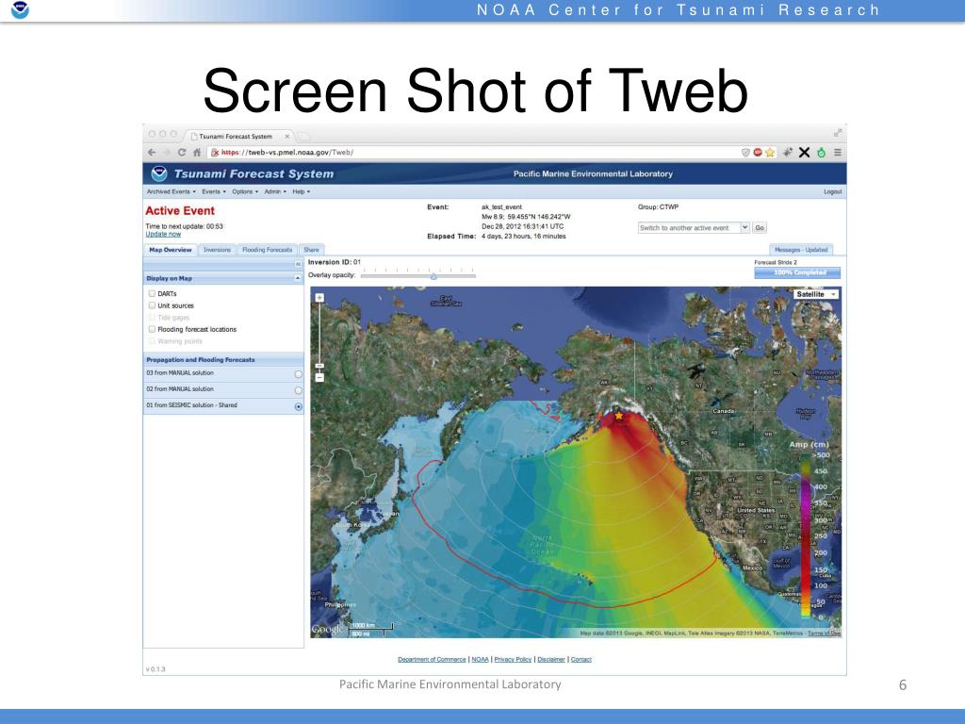Open the Events menu
This screenshot has height=724, width=965.
click(214, 191)
